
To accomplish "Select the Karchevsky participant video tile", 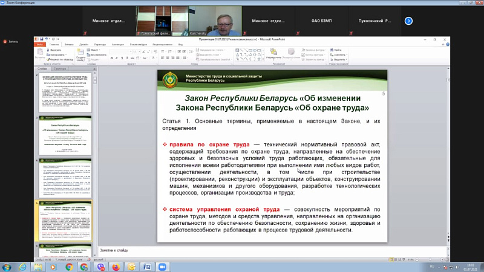I will (x=215, y=21).
